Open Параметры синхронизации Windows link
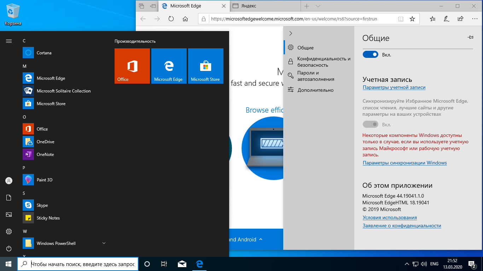The image size is (483, 271). point(405,163)
